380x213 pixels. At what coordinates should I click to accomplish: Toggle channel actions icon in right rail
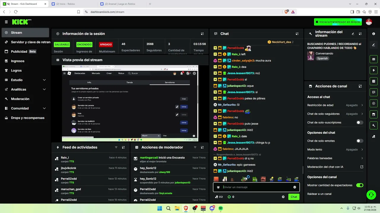[373, 114]
